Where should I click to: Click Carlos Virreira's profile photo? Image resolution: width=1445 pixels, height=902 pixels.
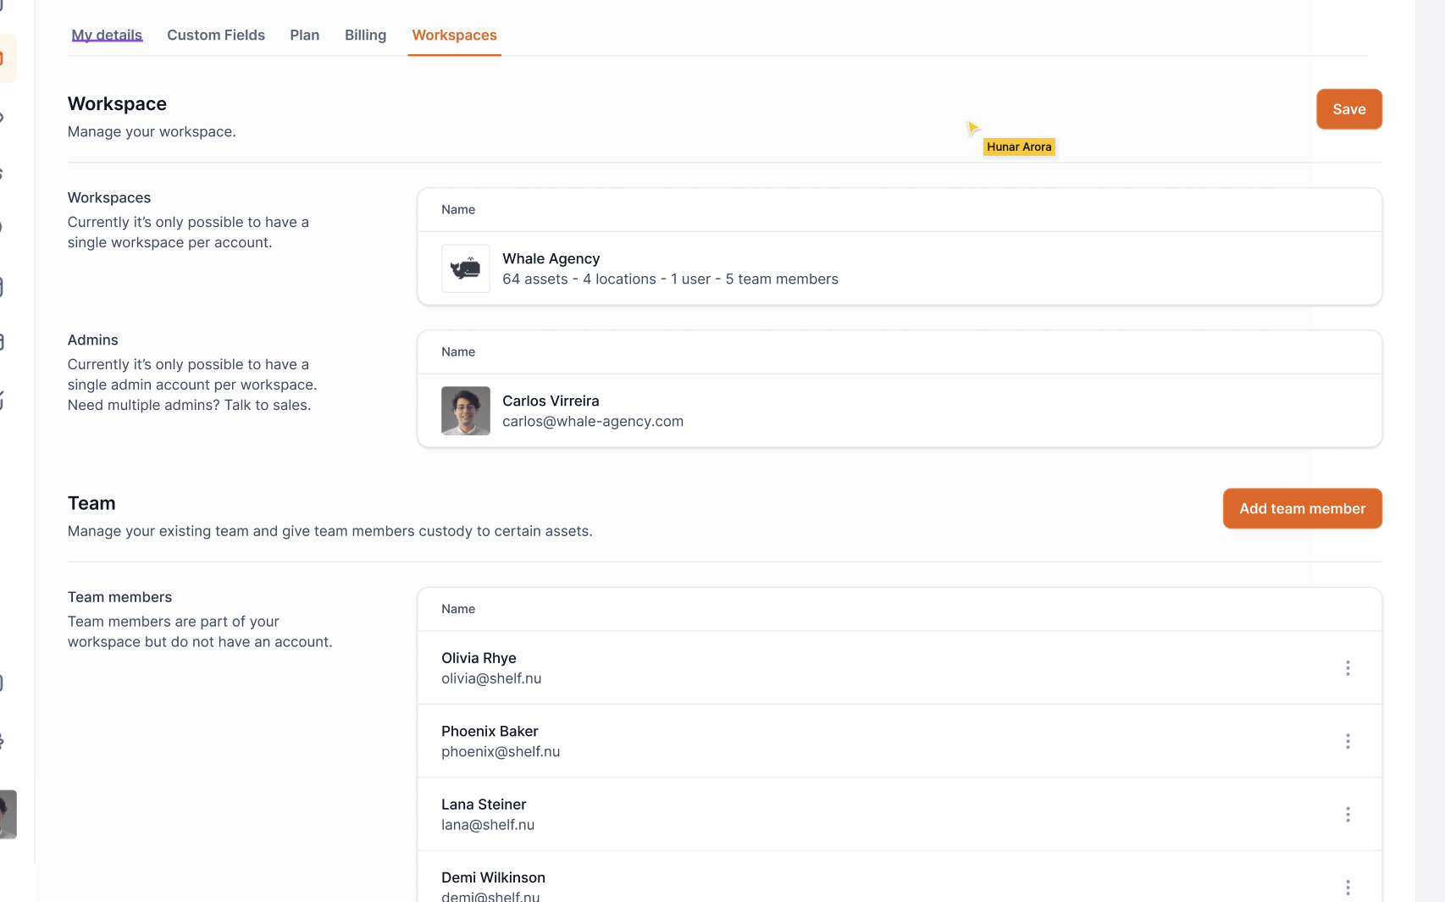(x=465, y=411)
